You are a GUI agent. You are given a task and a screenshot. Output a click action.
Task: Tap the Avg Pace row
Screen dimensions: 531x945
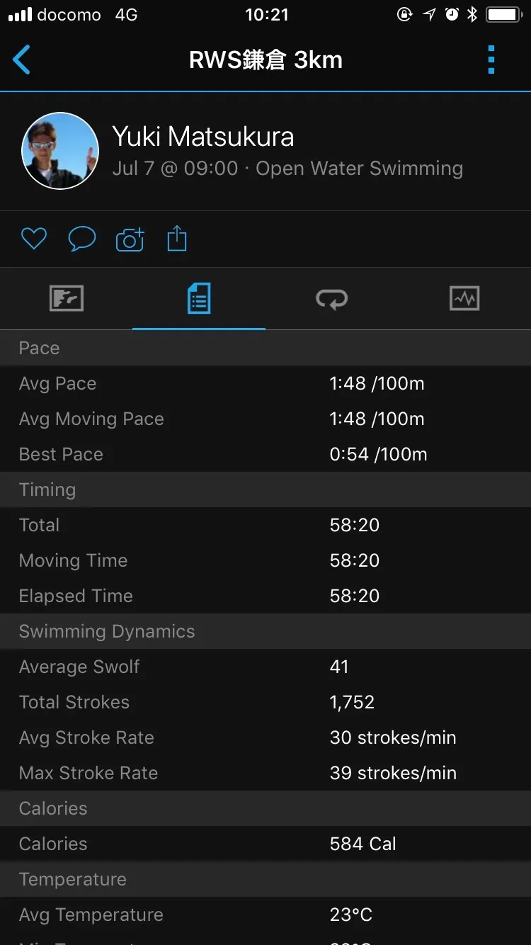pos(265,383)
